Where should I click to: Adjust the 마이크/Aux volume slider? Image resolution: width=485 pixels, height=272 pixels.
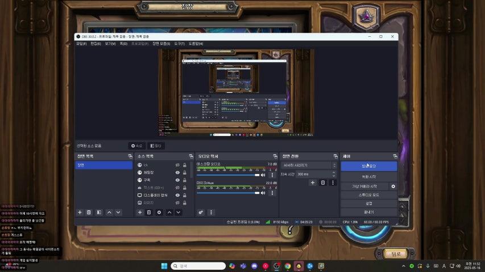pyautogui.click(x=228, y=193)
